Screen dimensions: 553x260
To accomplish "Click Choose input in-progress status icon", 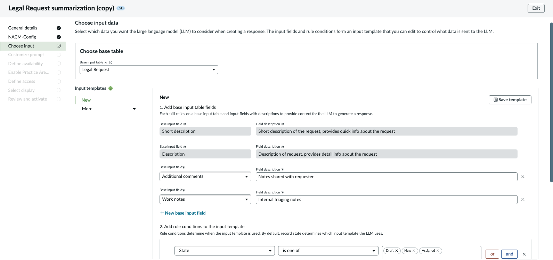I will click(x=59, y=46).
